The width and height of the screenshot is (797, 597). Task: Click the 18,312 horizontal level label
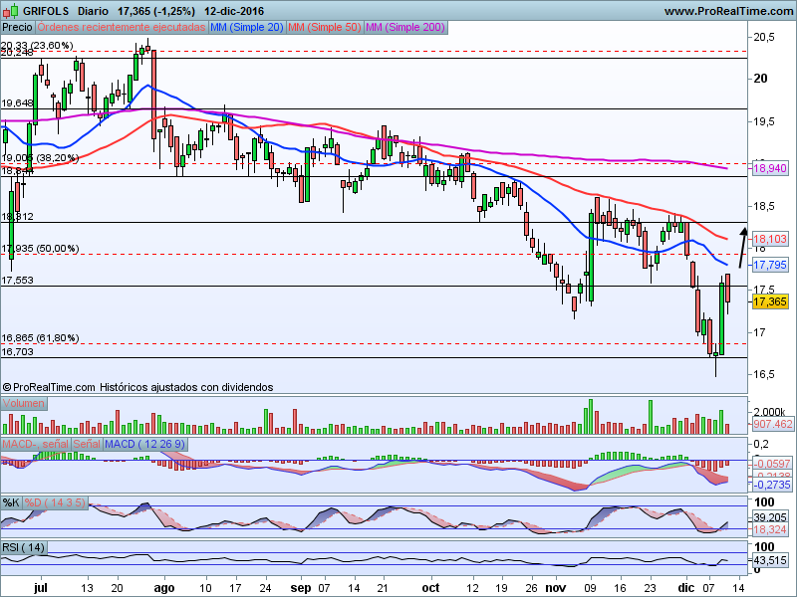(x=17, y=217)
